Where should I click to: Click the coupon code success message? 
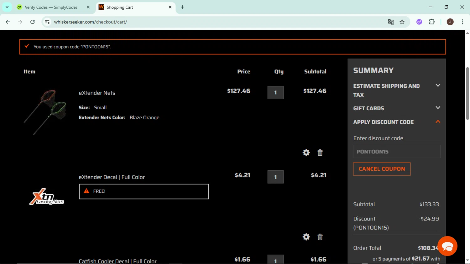pos(232,47)
